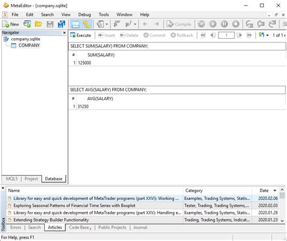Viewport: 287px width, 241px height.
Task: Open dropdown next to styler icon
Action: point(107,24)
